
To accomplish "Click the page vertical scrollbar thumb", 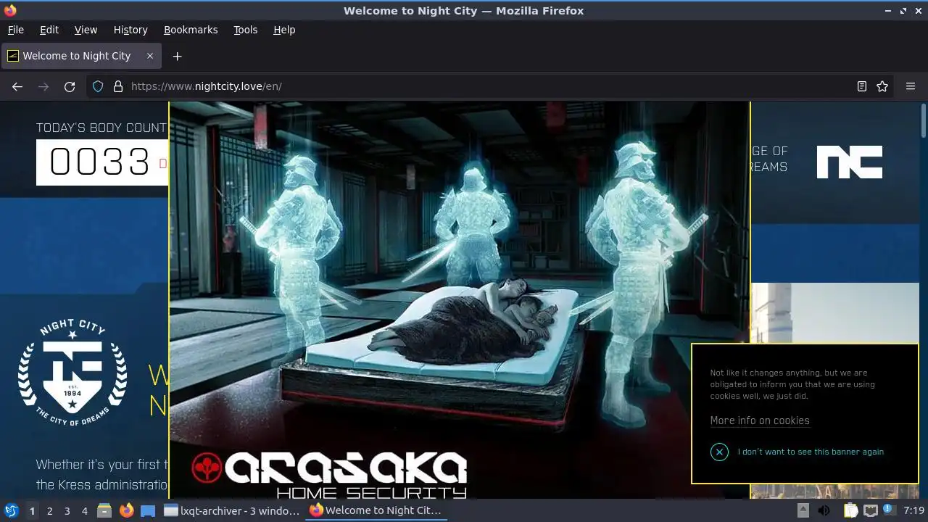I will tap(924, 120).
